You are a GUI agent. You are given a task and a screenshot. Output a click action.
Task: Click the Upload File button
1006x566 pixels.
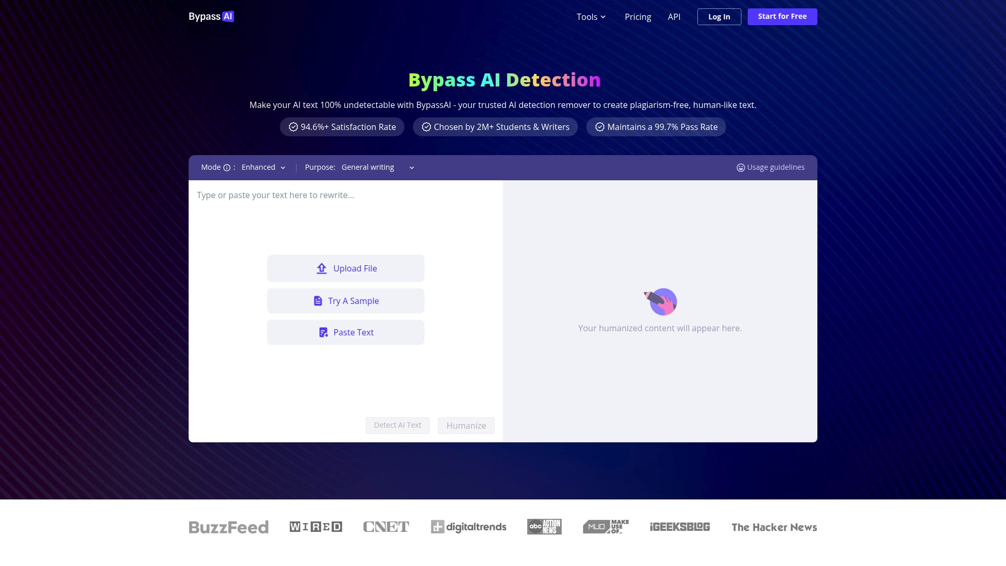pos(346,268)
